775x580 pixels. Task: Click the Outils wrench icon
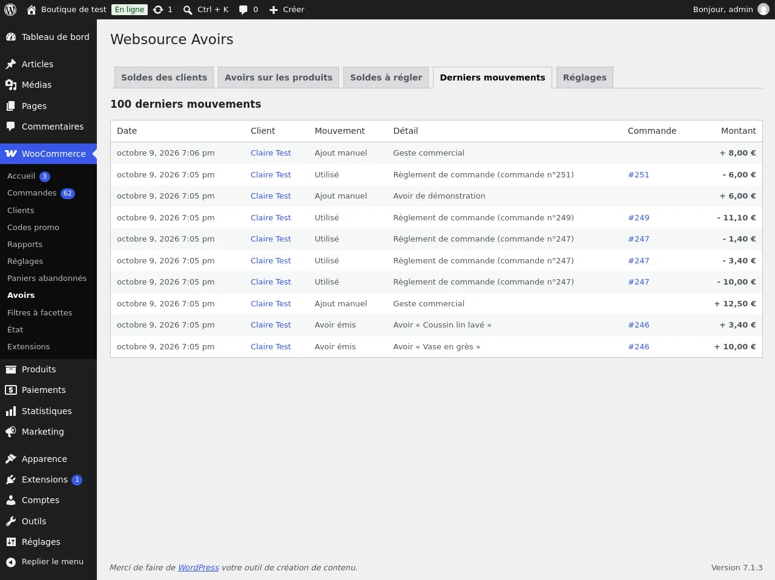[x=11, y=521]
